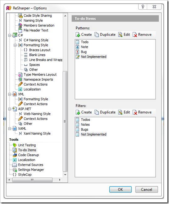The height and width of the screenshot is (204, 169).
Task: Remove the selected pattern
Action: (x=142, y=35)
